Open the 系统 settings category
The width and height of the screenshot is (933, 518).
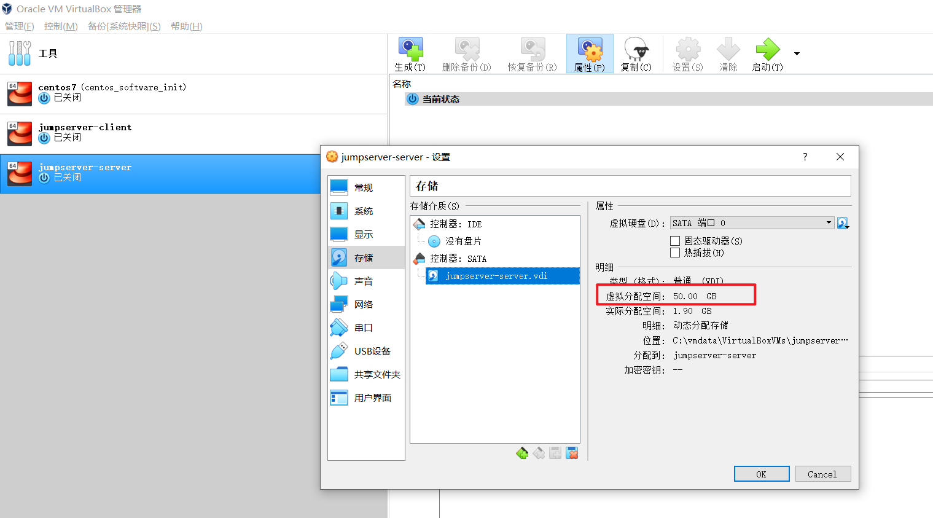tap(366, 211)
